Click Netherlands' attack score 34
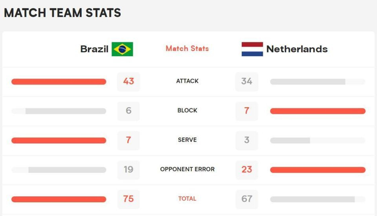 coord(247,81)
